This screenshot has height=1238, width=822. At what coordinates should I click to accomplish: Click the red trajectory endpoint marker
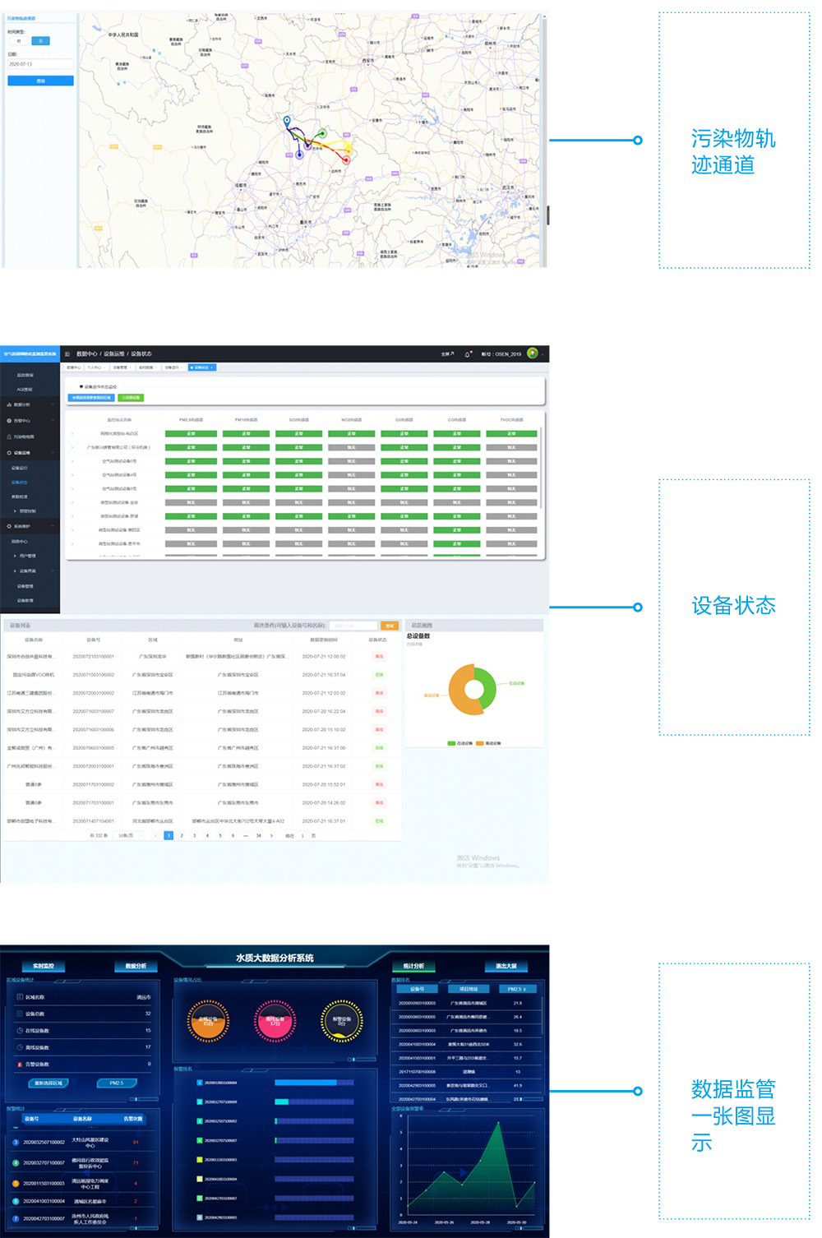coord(346,159)
